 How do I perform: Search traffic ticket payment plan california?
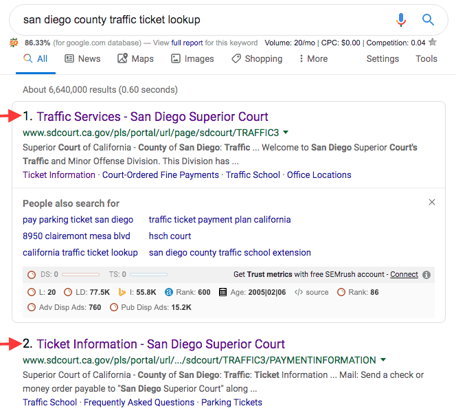(x=220, y=220)
